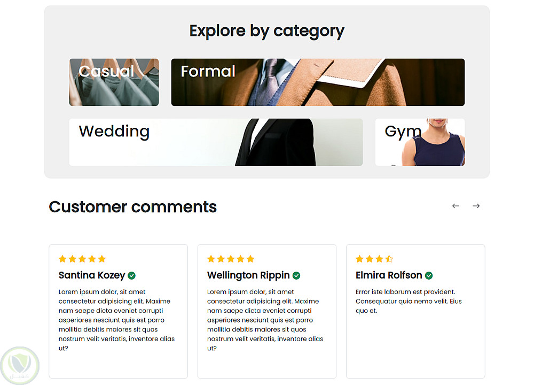Click the Wellington Rippin reviewer name
Image resolution: width=534 pixels, height=385 pixels.
248,275
